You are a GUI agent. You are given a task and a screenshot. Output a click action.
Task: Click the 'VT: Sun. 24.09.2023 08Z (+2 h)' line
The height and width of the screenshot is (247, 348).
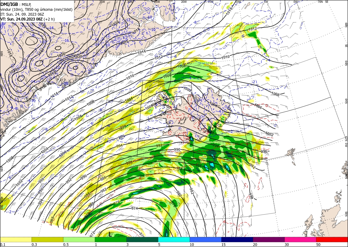(x=27, y=19)
